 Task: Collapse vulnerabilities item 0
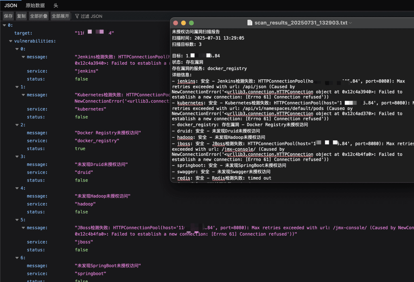click(x=17, y=49)
